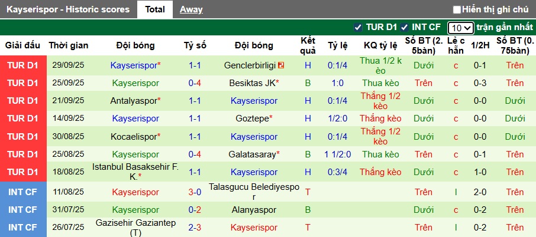The image size is (536, 237).
Task: Open the Kocaelispor team link
Action: click(134, 136)
